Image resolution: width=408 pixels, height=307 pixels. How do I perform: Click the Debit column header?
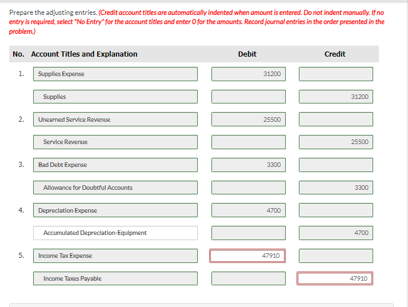click(x=247, y=54)
